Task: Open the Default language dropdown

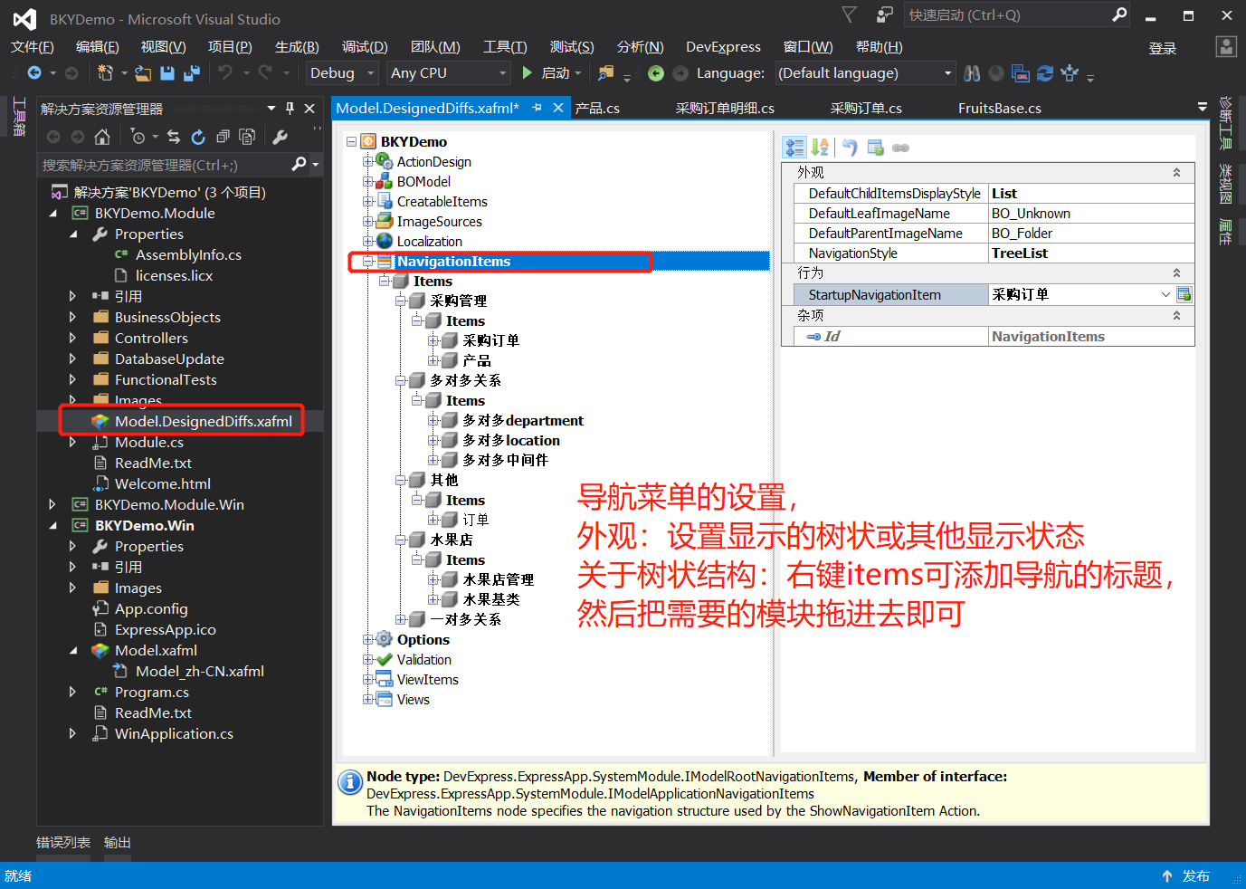Action: [865, 73]
